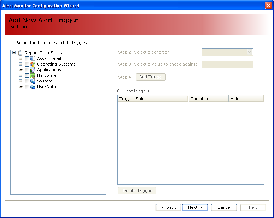Expand the System tree node
Screen dimensions: 274x218
pyautogui.click(x=21, y=81)
